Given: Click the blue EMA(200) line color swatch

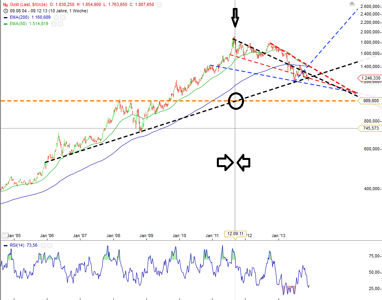Looking at the screenshot, I should (5, 18).
